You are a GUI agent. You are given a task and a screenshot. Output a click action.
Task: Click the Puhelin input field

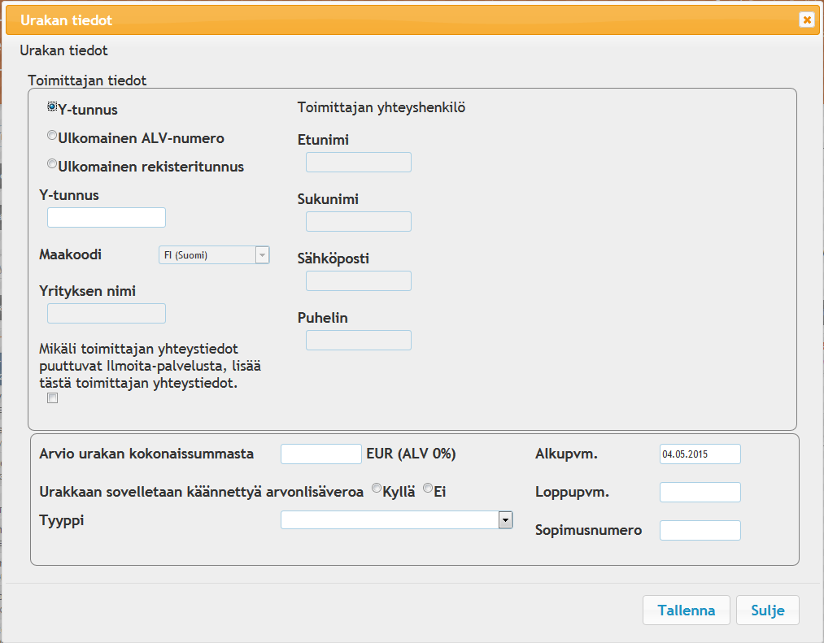tap(359, 341)
